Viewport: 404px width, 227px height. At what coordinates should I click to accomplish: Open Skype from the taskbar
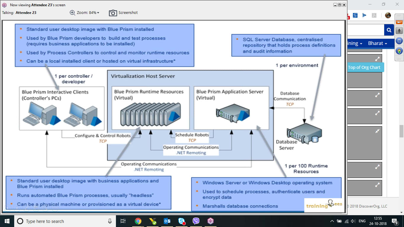tap(182, 221)
